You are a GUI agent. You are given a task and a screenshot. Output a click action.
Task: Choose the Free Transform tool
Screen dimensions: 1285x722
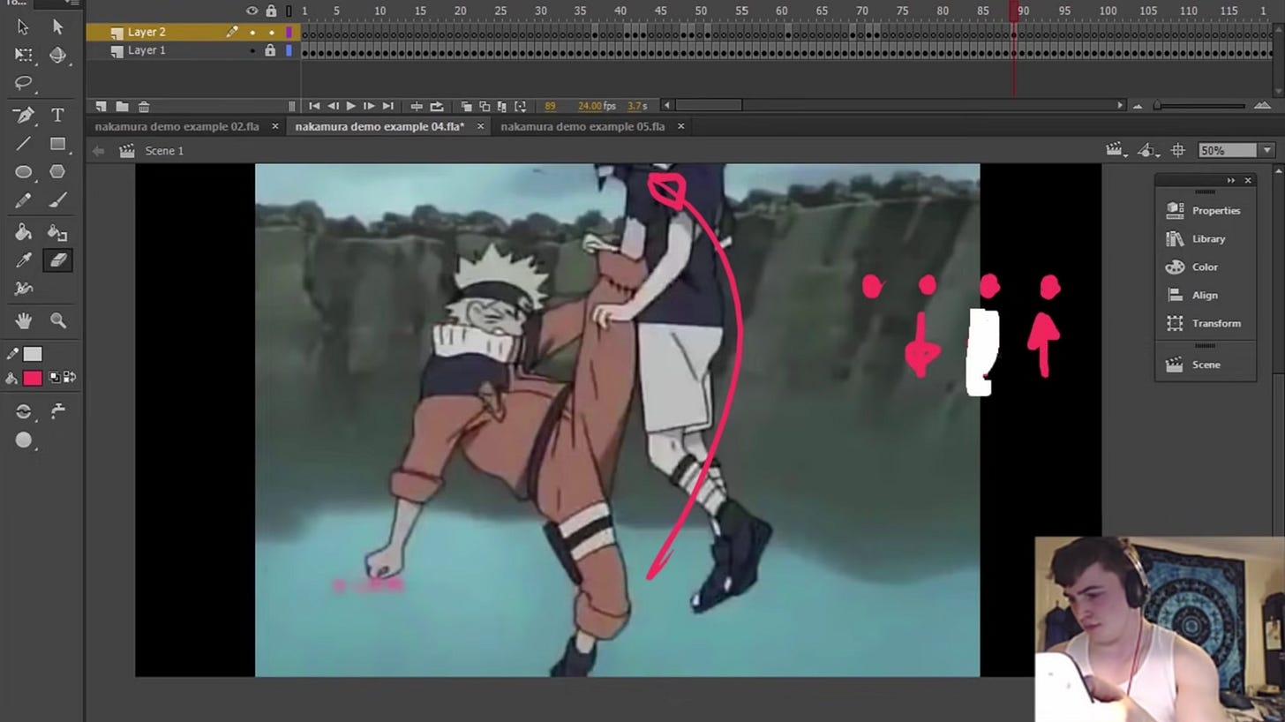point(23,55)
